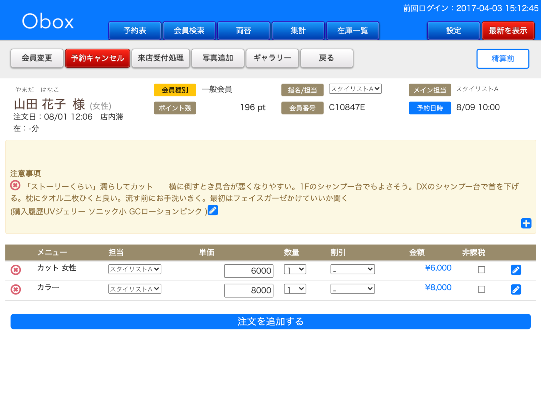Open the 担当 stylist dropdown on the カラー row
The width and height of the screenshot is (541, 406).
coord(134,288)
